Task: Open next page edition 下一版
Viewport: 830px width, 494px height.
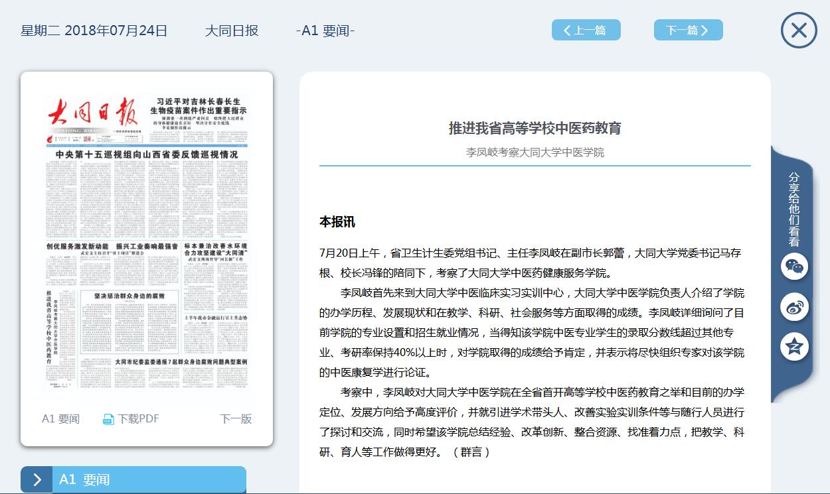Action: click(x=236, y=419)
